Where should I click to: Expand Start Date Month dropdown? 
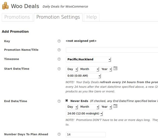pyautogui.click(x=89, y=69)
